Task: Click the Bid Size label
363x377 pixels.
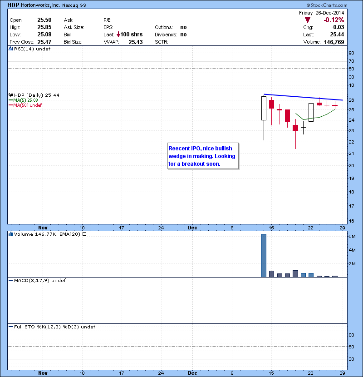Action: pyautogui.click(x=73, y=42)
